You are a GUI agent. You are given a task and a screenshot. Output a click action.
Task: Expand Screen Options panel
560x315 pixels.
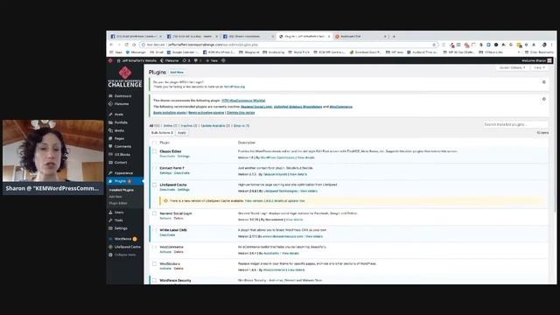point(512,67)
